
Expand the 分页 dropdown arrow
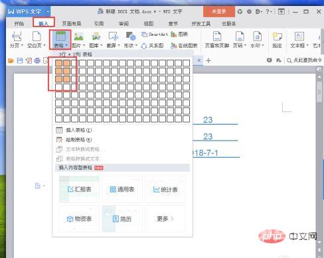point(22,45)
